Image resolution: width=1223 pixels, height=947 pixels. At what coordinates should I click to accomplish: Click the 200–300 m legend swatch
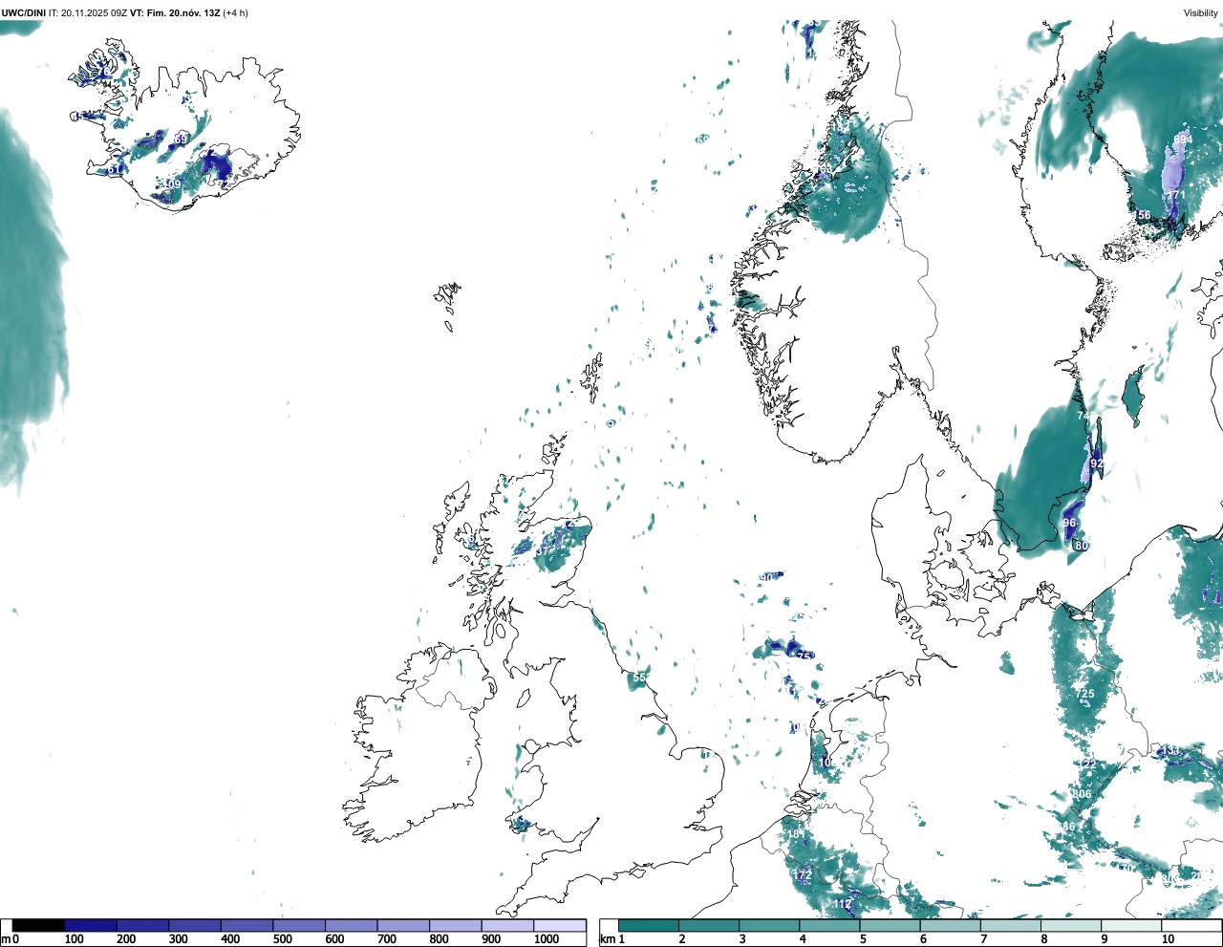tap(143, 925)
